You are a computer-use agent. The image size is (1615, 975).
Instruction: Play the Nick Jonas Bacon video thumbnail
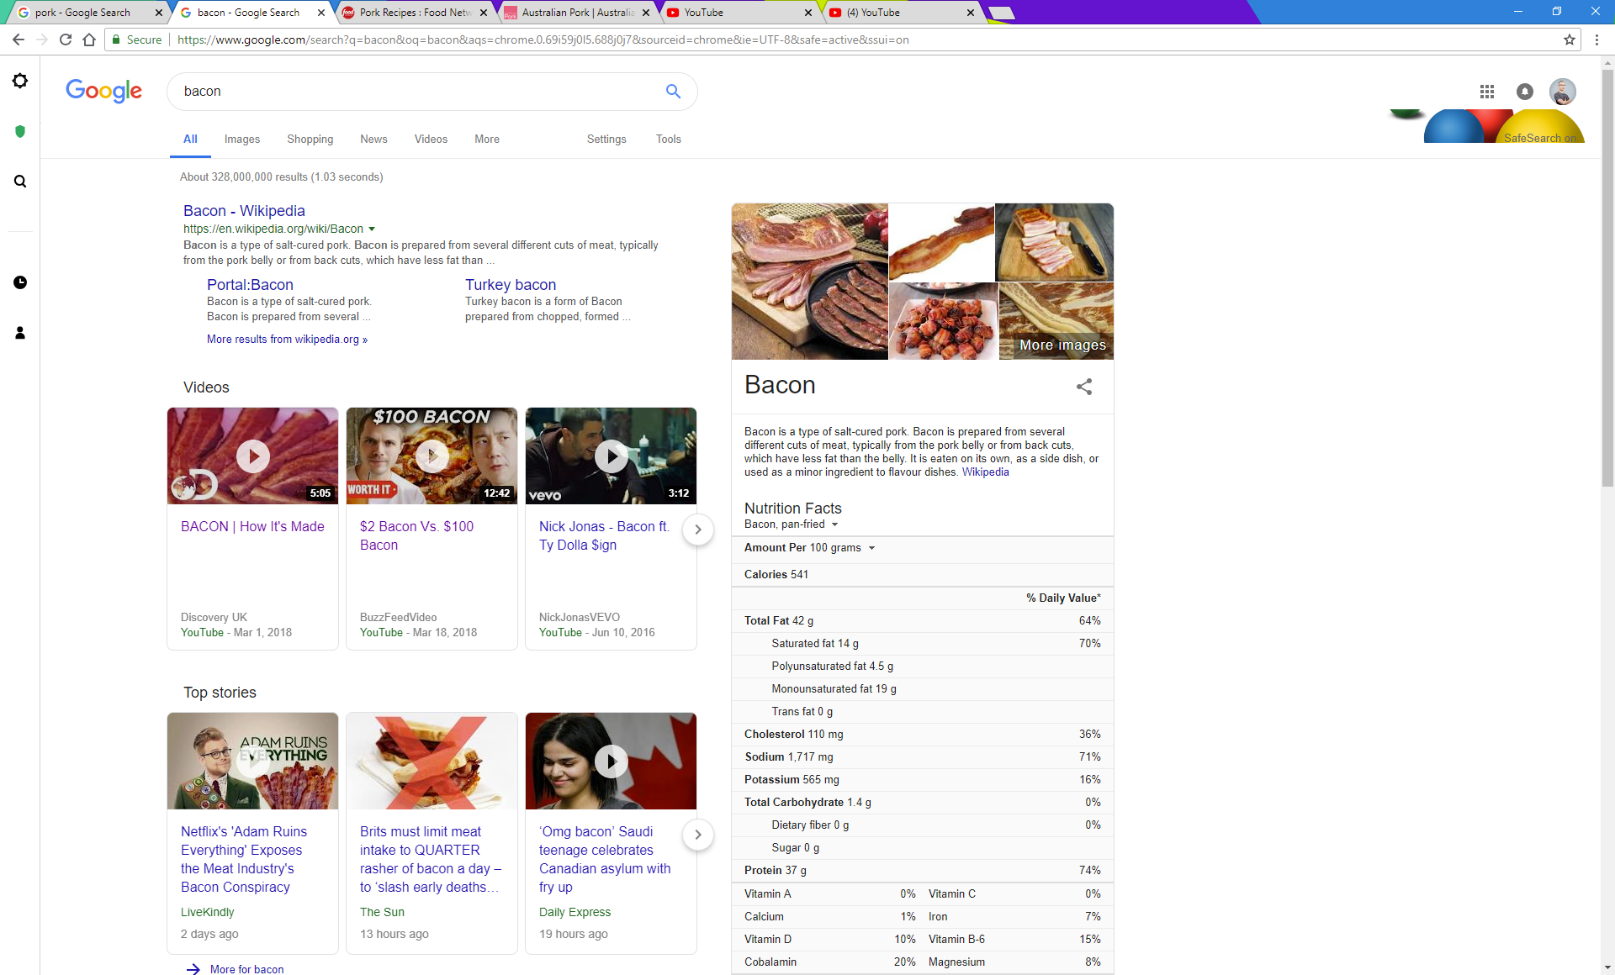(x=611, y=456)
